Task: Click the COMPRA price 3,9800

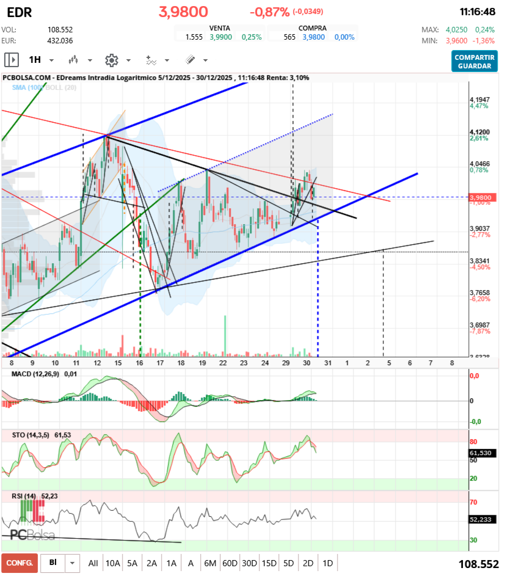Action: tap(312, 35)
